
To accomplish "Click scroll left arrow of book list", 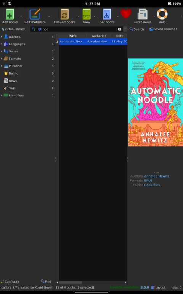I will [57, 282].
